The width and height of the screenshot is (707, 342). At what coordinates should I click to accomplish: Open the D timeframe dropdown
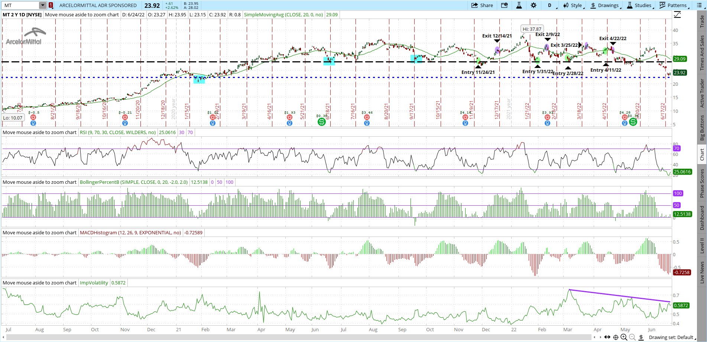click(550, 5)
